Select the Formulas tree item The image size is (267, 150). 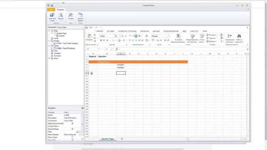point(57,56)
